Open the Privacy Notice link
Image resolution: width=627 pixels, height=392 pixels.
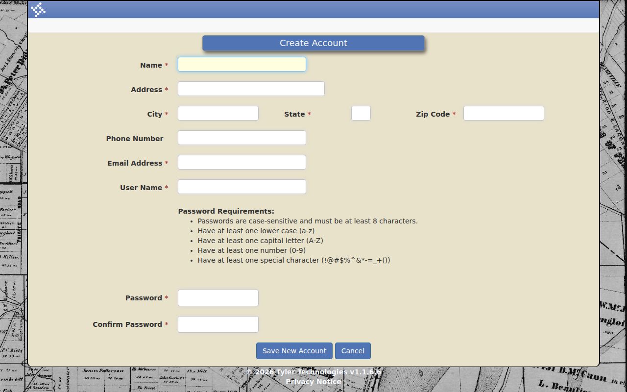pyautogui.click(x=313, y=382)
